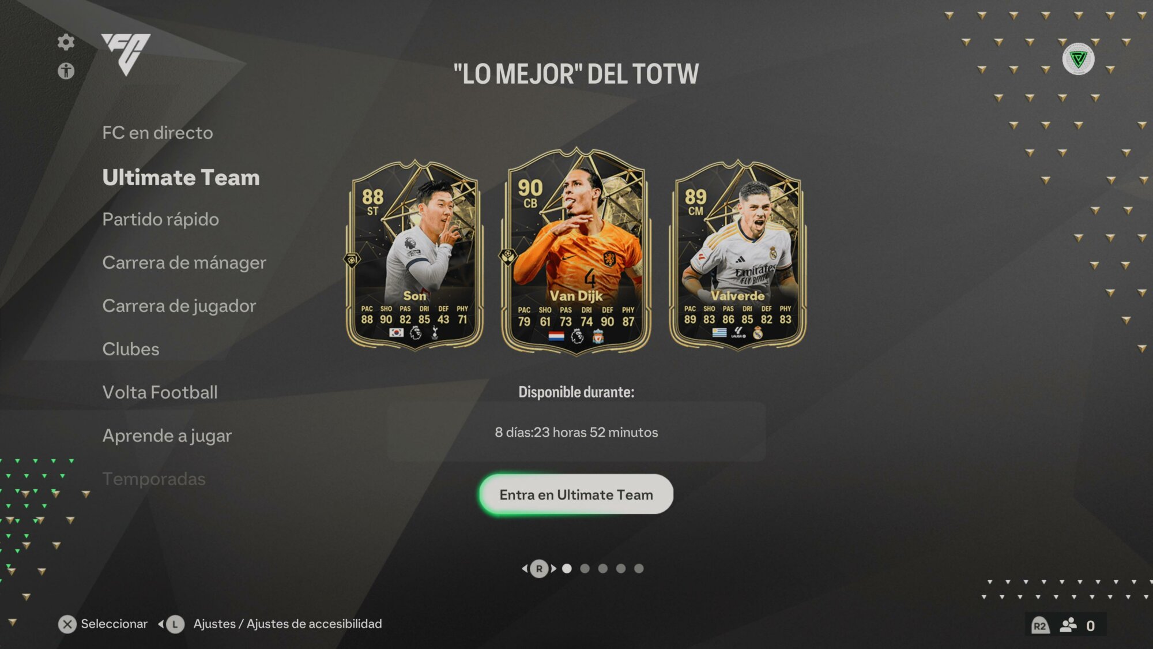Select the first carousel page dot
1153x649 pixels.
coord(567,568)
